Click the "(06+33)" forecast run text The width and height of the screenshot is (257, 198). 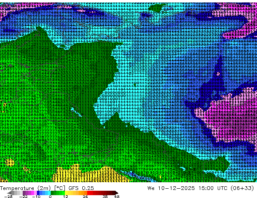[242, 188]
